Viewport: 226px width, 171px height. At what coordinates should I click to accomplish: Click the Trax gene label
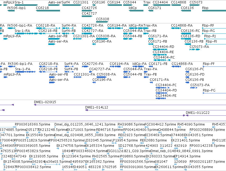tap(147, 2)
